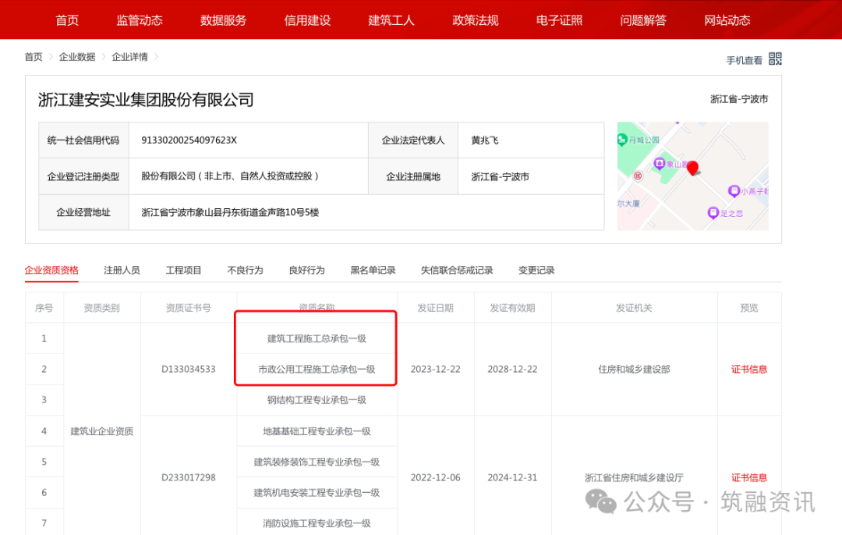842x535 pixels.
Task: Open the 监管动态 menu item
Action: 140,20
